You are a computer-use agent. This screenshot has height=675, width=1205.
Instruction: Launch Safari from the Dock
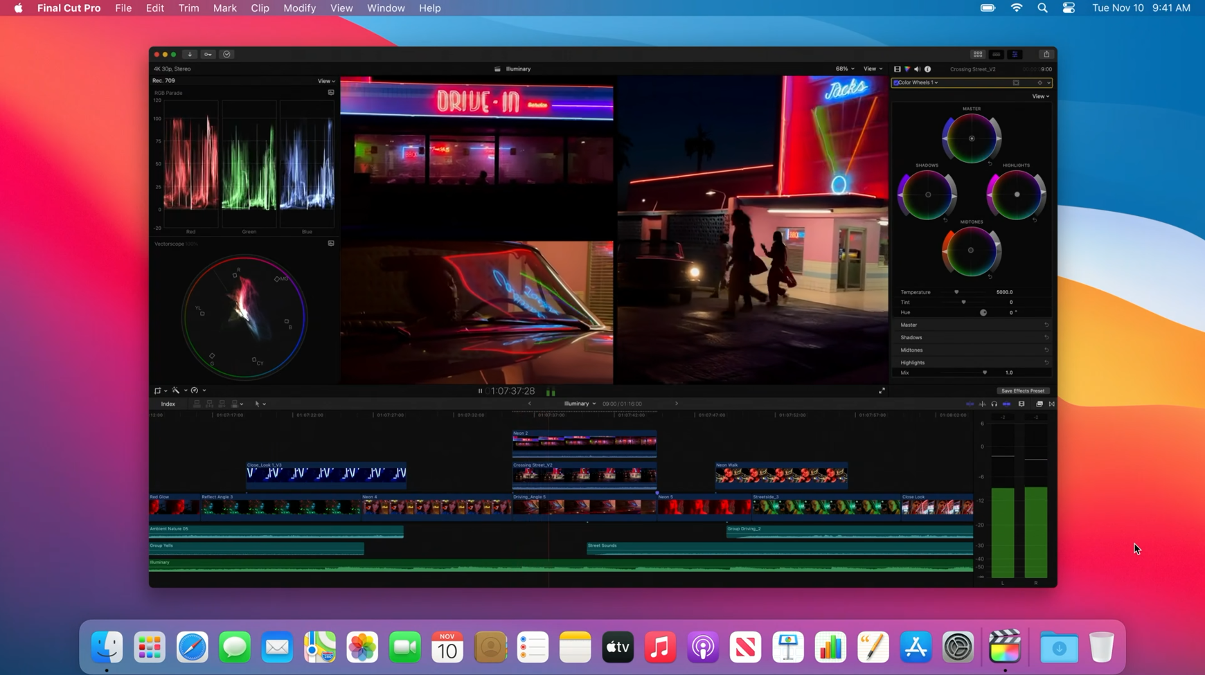(x=192, y=647)
